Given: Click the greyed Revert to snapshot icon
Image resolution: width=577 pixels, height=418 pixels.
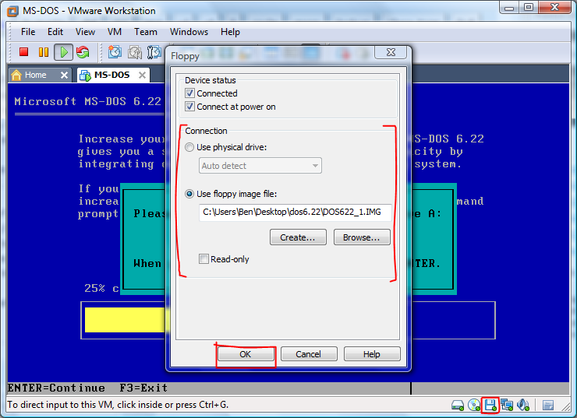Looking at the screenshot, I should (x=135, y=52).
